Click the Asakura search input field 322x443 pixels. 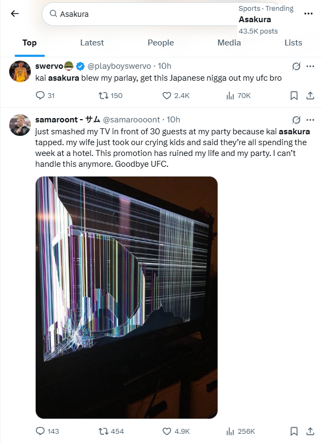[x=140, y=14]
